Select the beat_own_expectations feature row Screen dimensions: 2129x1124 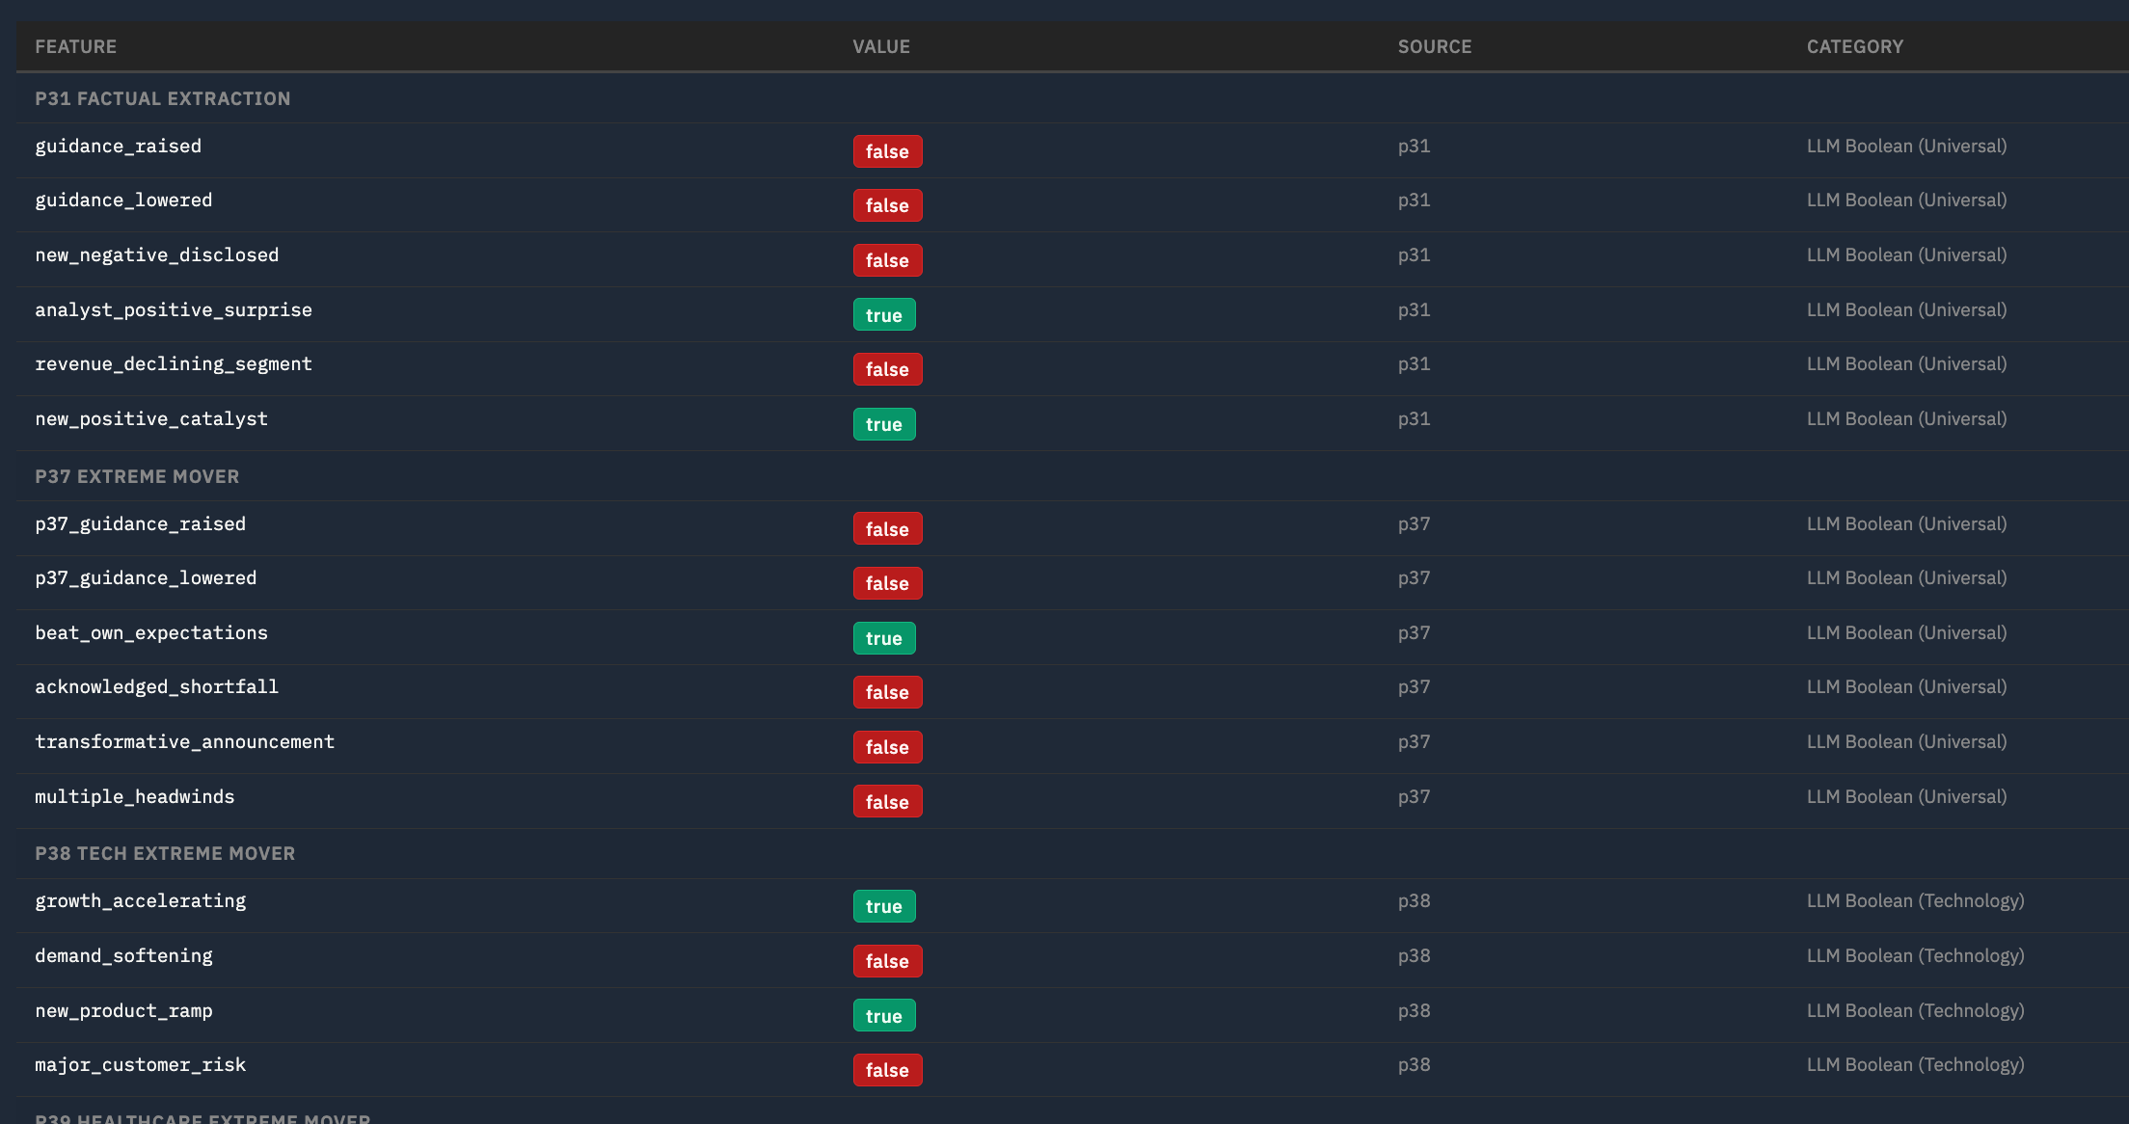[x=151, y=632]
